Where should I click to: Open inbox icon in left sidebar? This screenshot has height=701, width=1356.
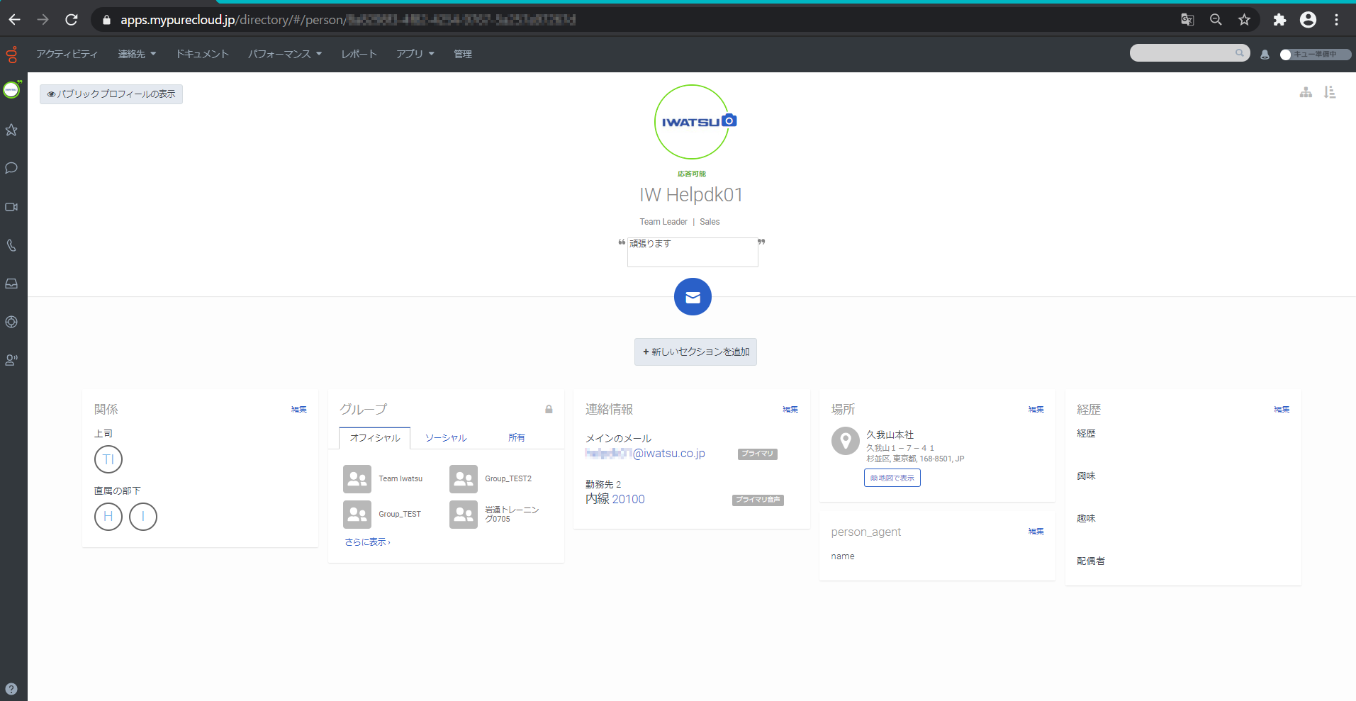[x=11, y=284]
